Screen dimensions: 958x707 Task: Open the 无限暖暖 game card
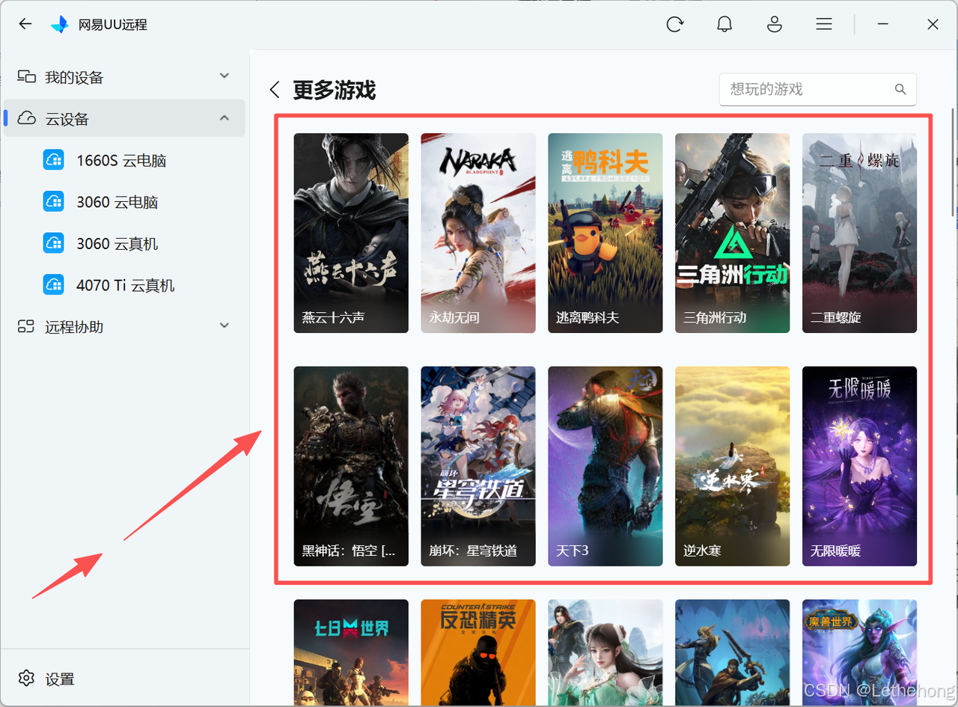(x=860, y=466)
